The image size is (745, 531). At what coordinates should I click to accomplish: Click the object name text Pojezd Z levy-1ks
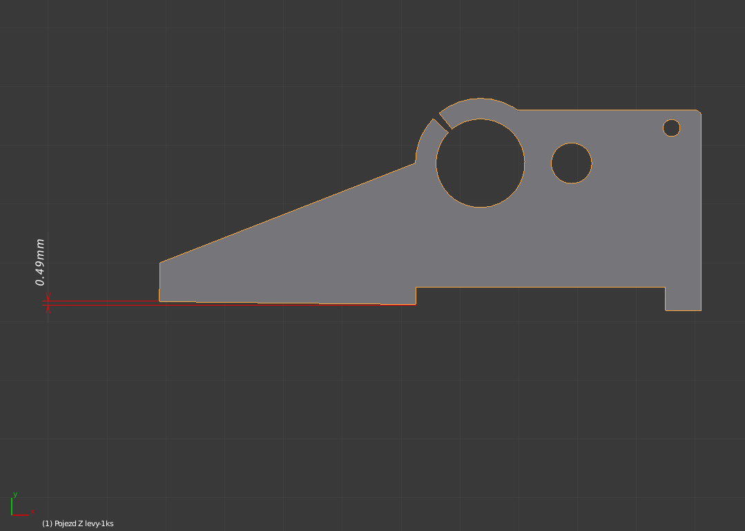78,523
